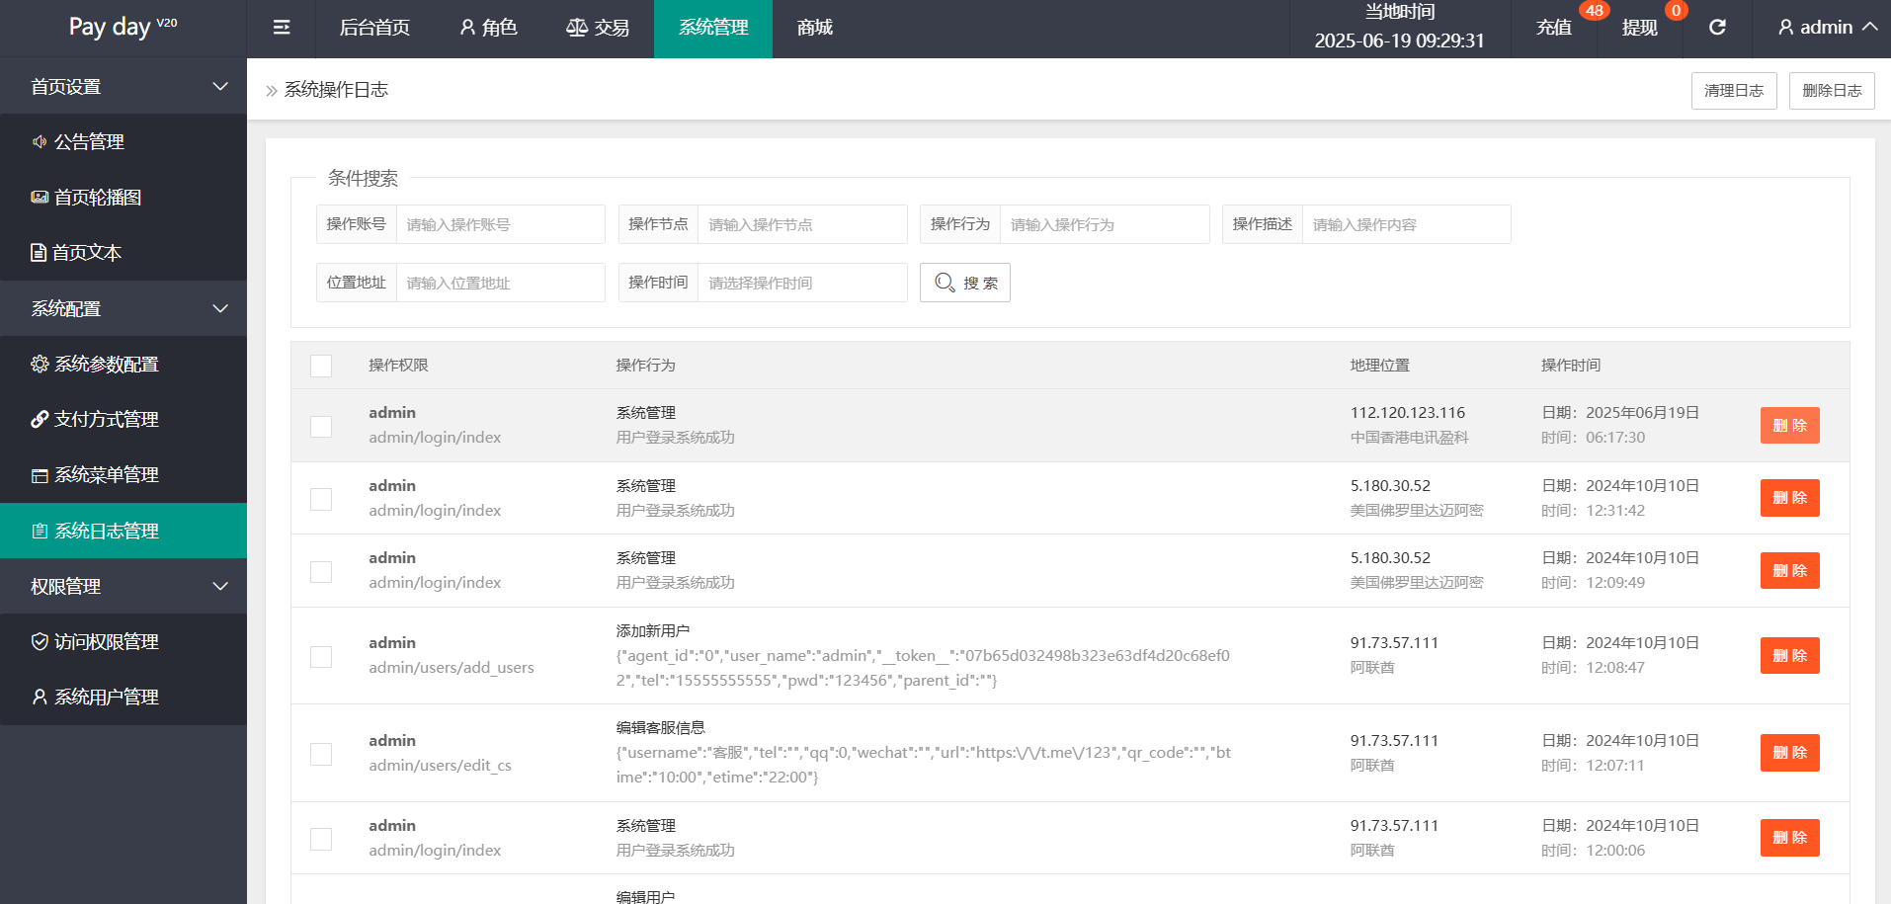The height and width of the screenshot is (904, 1891).
Task: Click the 提现 badge showing 0
Action: pos(1676,11)
